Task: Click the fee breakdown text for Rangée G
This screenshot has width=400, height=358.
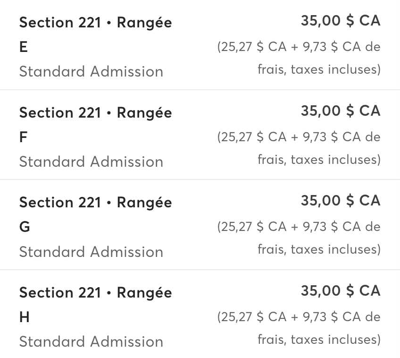Action: [299, 238]
